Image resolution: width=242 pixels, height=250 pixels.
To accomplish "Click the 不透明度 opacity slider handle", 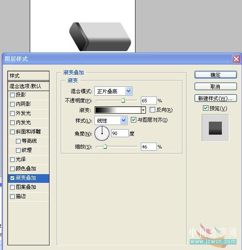I will (123, 100).
